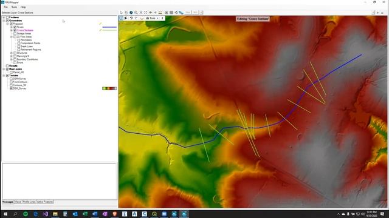Select the Cross Sections layer name
The height and width of the screenshot is (218, 389).
25,30
